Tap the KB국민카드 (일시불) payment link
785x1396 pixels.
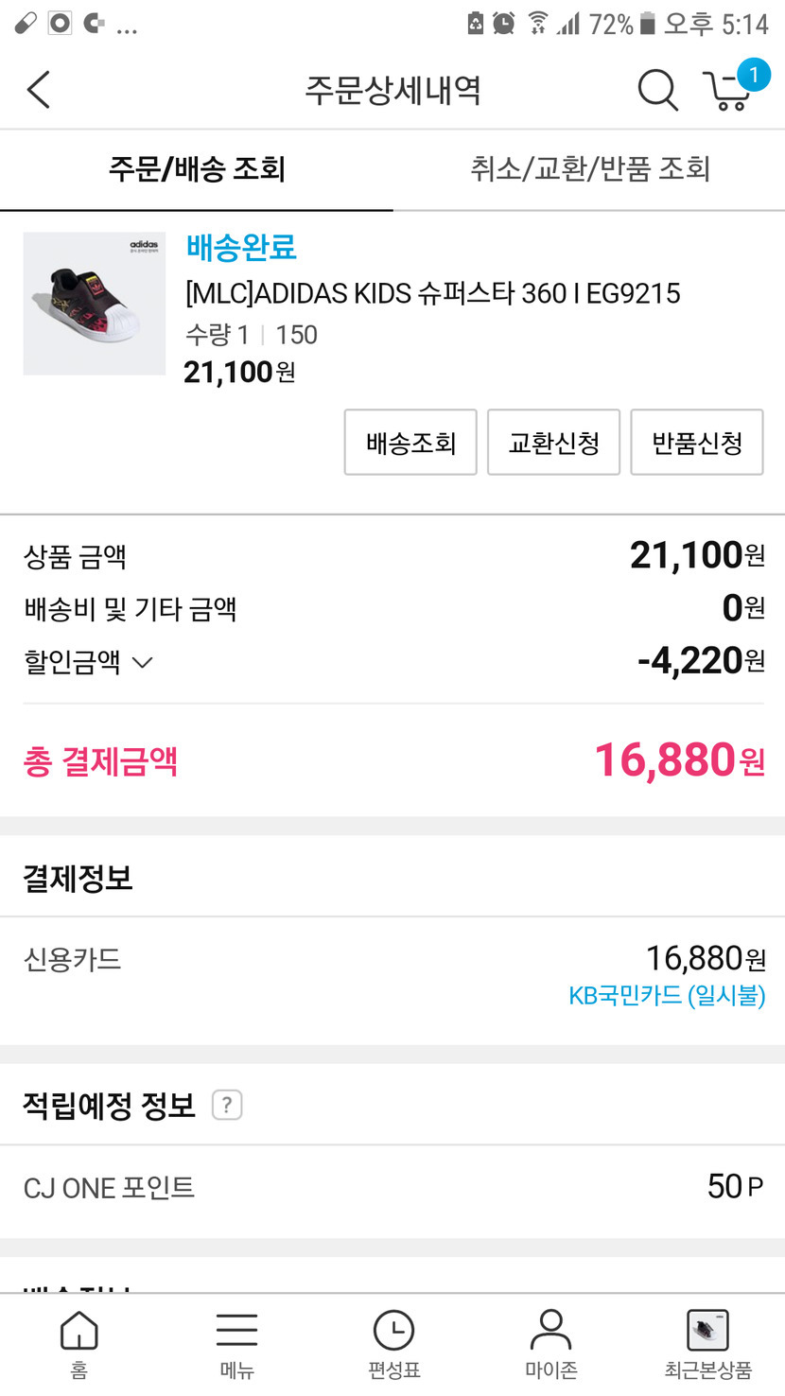[667, 995]
